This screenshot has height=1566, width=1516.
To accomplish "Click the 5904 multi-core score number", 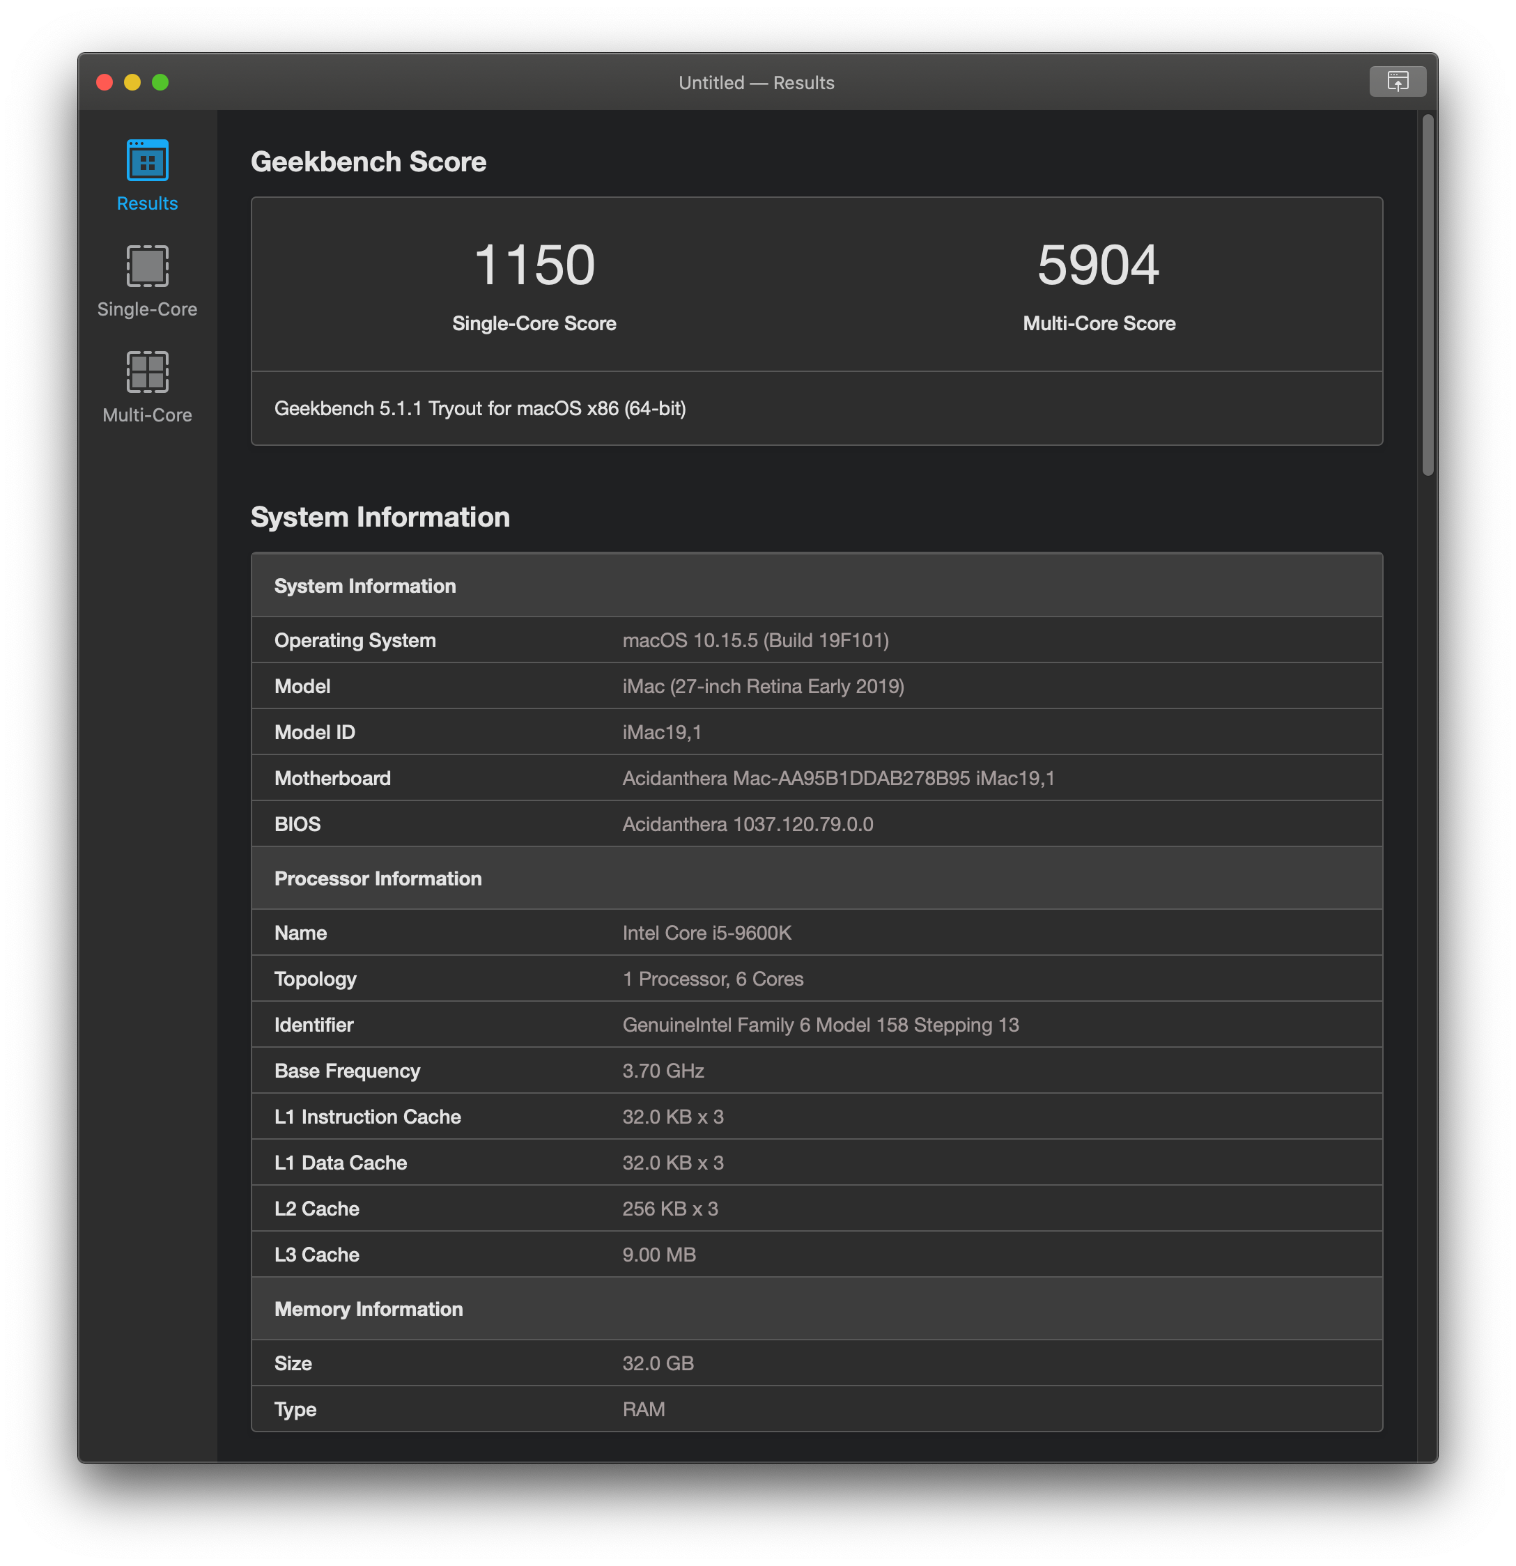I will point(1098,265).
